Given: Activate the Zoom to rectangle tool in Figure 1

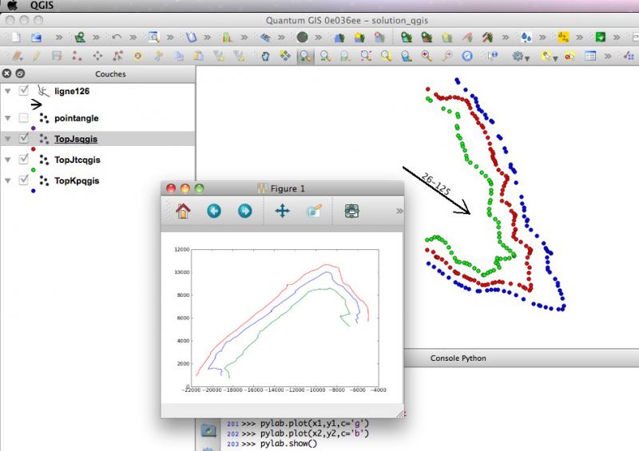Looking at the screenshot, I should (x=314, y=211).
